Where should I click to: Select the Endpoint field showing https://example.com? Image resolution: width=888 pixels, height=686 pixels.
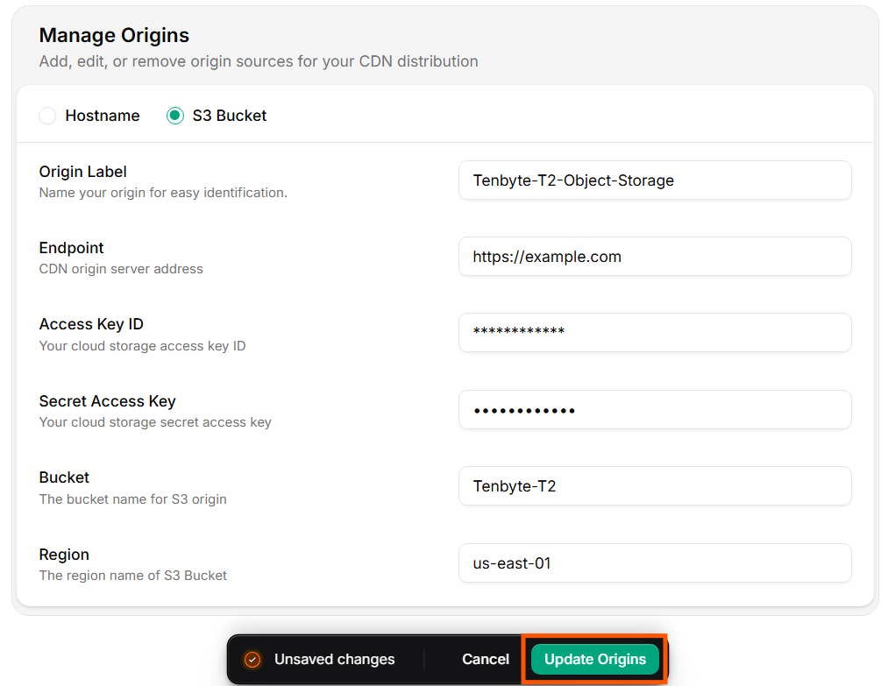[x=654, y=256]
